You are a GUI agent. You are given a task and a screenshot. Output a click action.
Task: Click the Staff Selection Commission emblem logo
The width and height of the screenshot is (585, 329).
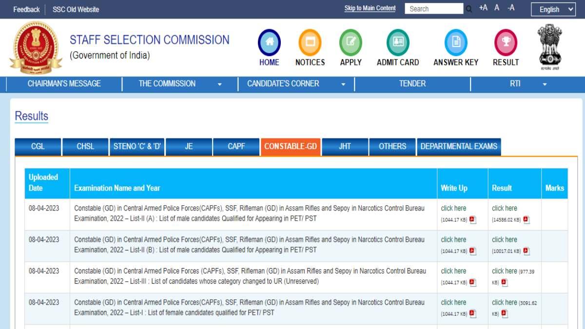35,47
